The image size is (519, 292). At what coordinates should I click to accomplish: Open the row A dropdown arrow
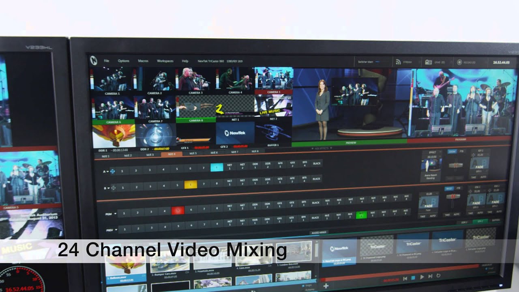tap(109, 172)
